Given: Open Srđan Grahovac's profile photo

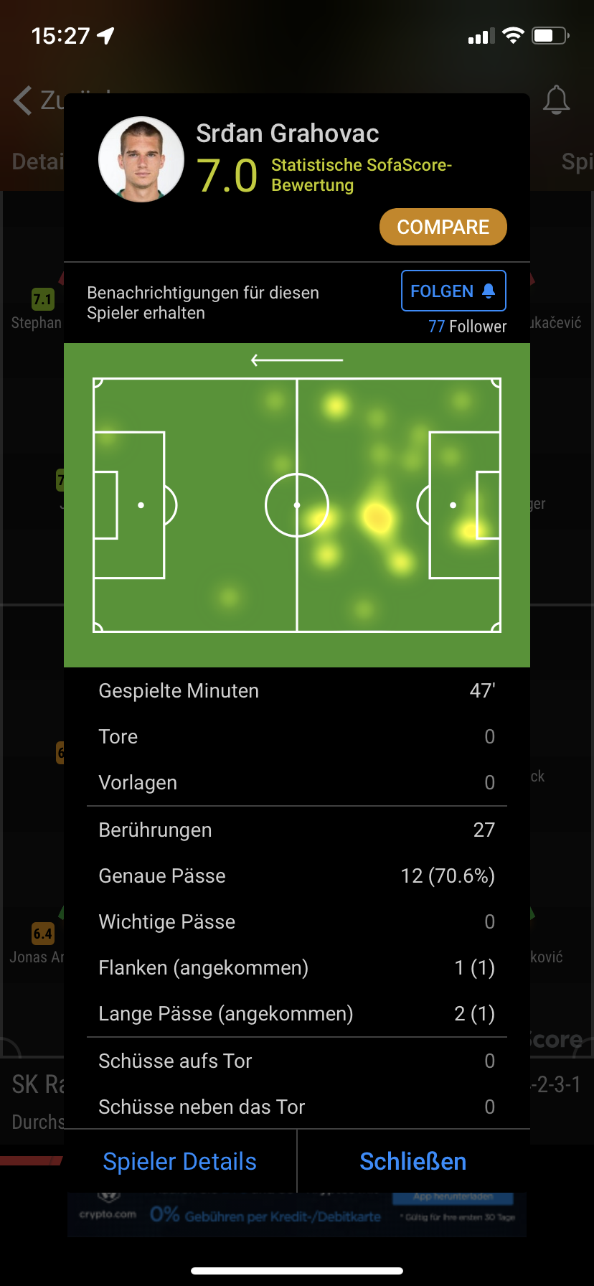Looking at the screenshot, I should (141, 159).
